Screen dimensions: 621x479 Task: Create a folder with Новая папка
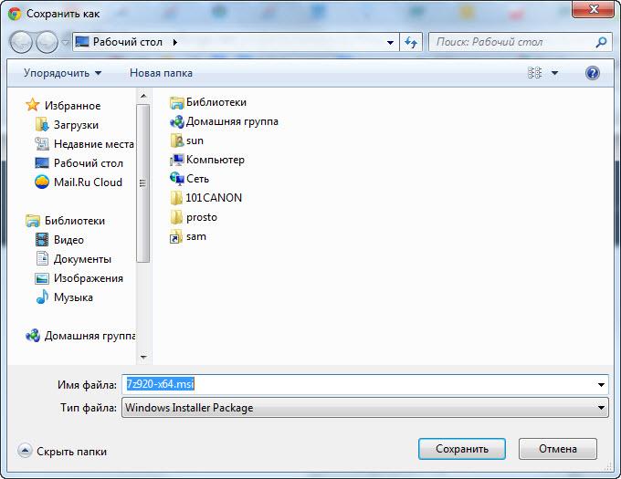coord(161,73)
